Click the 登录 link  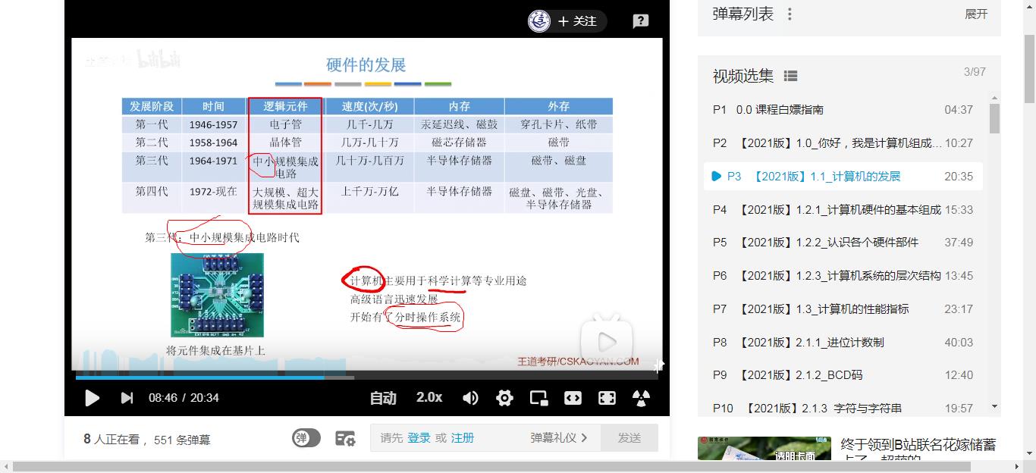419,438
